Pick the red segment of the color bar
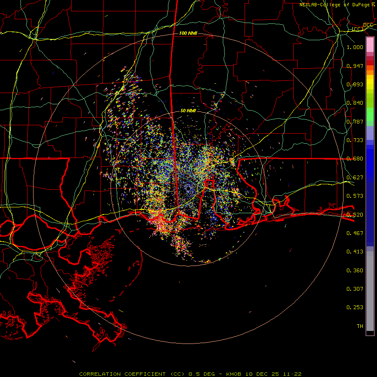 (370, 63)
